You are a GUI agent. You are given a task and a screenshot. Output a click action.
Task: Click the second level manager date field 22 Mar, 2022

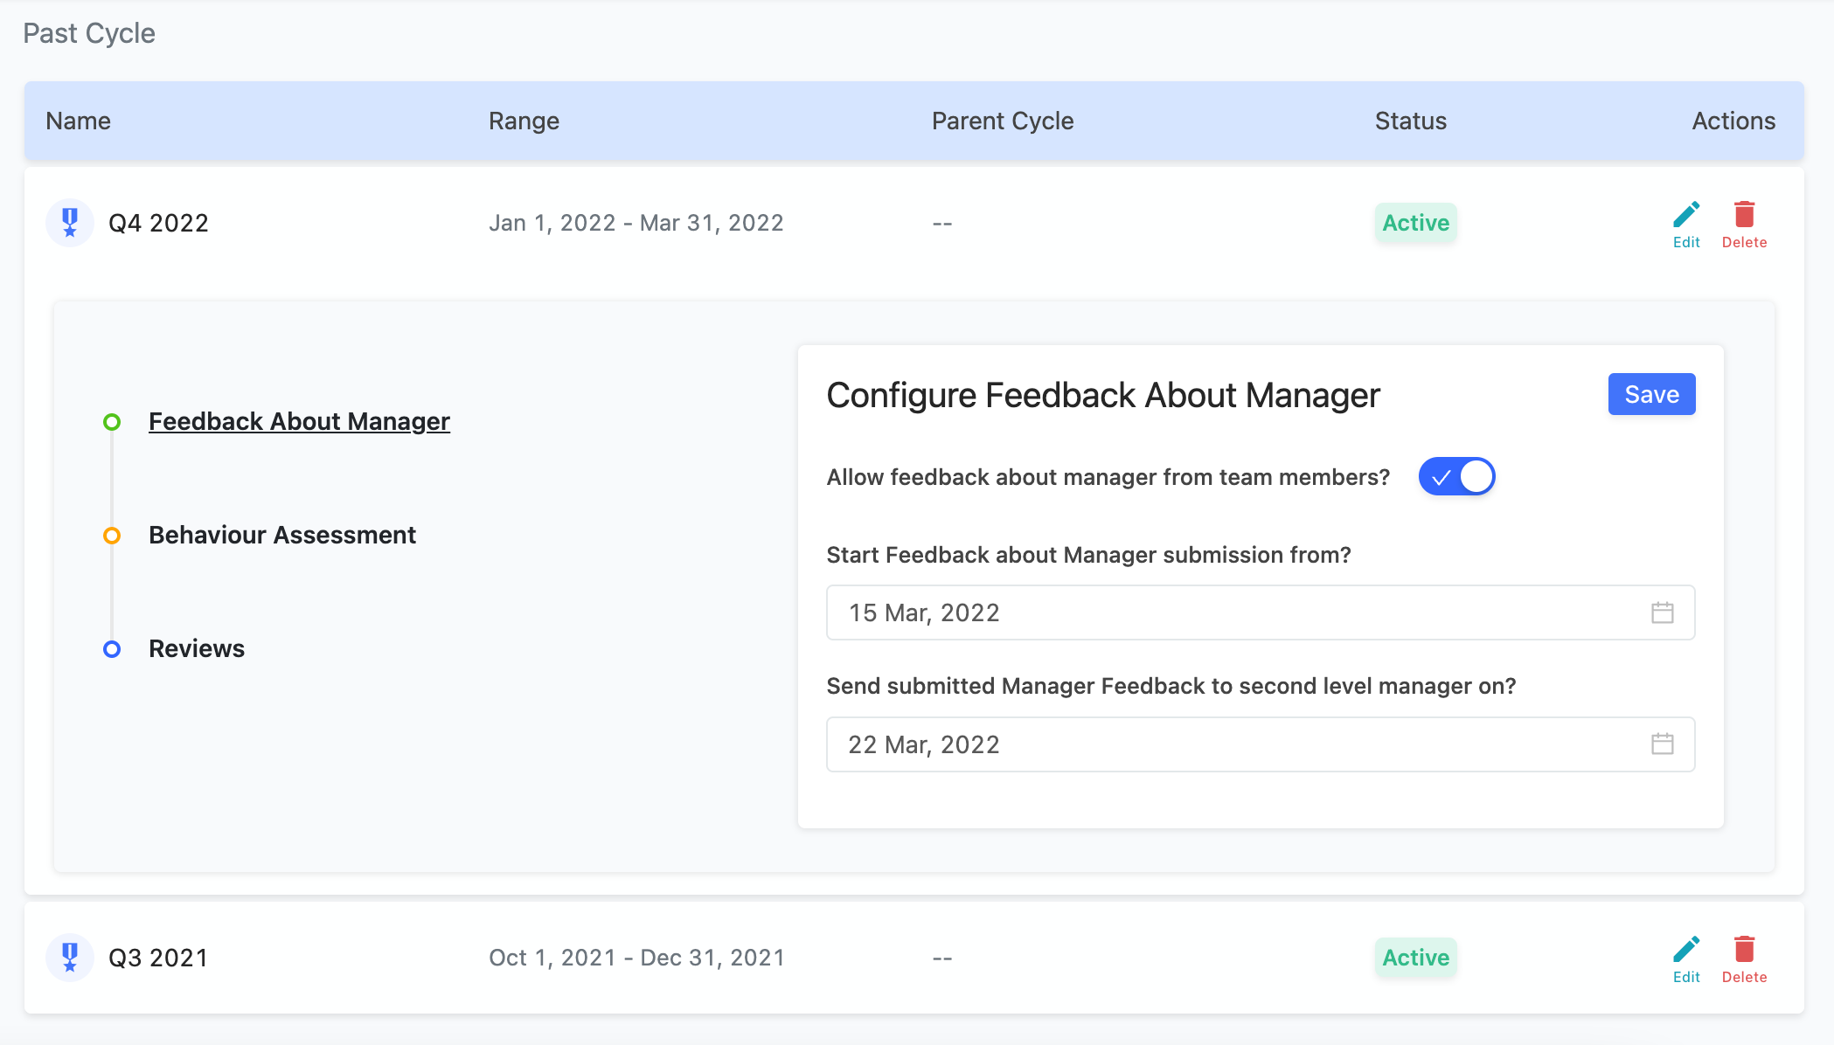coord(1261,744)
